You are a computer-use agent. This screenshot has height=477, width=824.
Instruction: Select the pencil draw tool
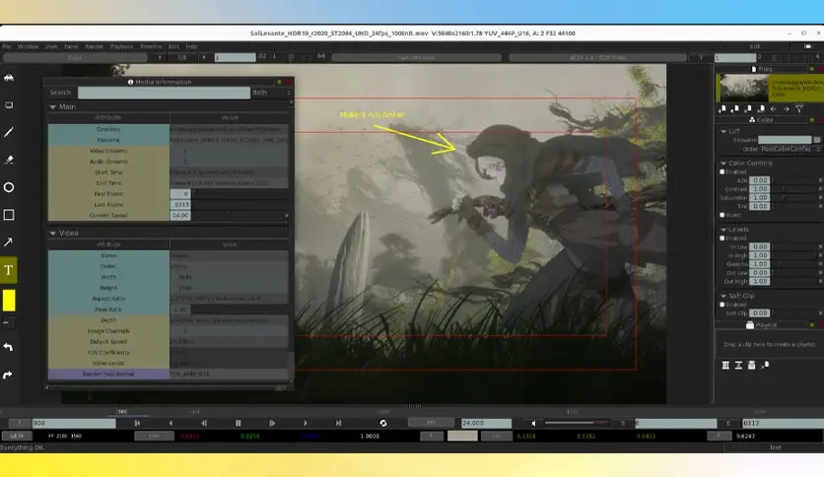tap(9, 132)
